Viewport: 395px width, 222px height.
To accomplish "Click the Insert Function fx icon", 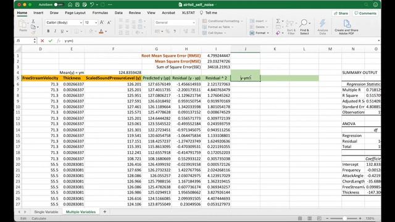I will pos(59,41).
